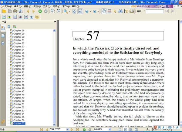Viewport: 182px width, 132px height.
Task: Email the document via globe icon
Action: 21,11
